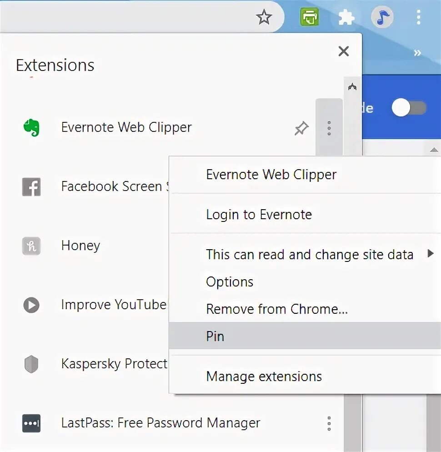The width and height of the screenshot is (441, 452).
Task: Click the Kaspersky Protection shield icon
Action: pos(31,364)
